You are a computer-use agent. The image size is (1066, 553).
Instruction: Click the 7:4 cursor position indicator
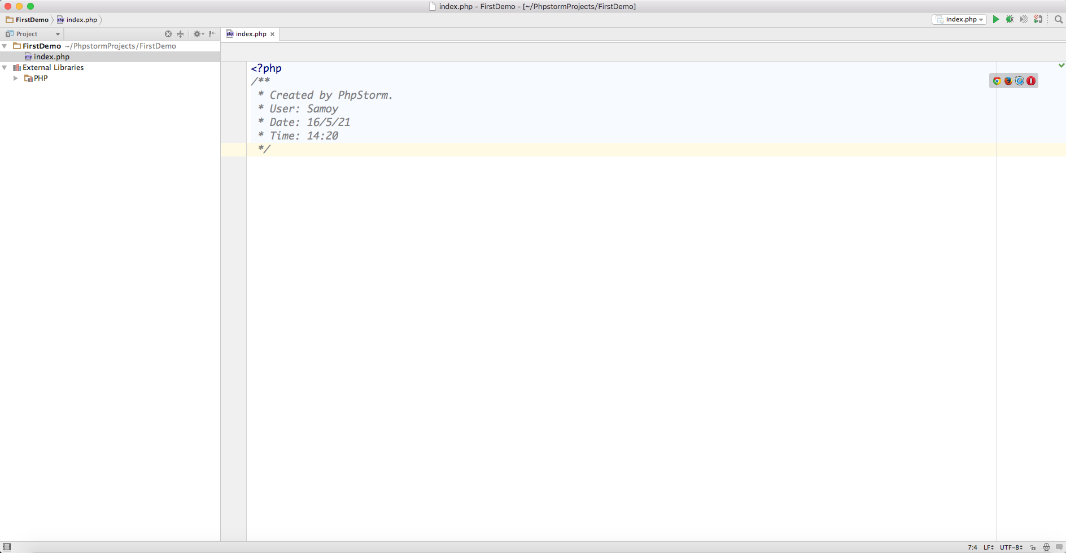(972, 547)
